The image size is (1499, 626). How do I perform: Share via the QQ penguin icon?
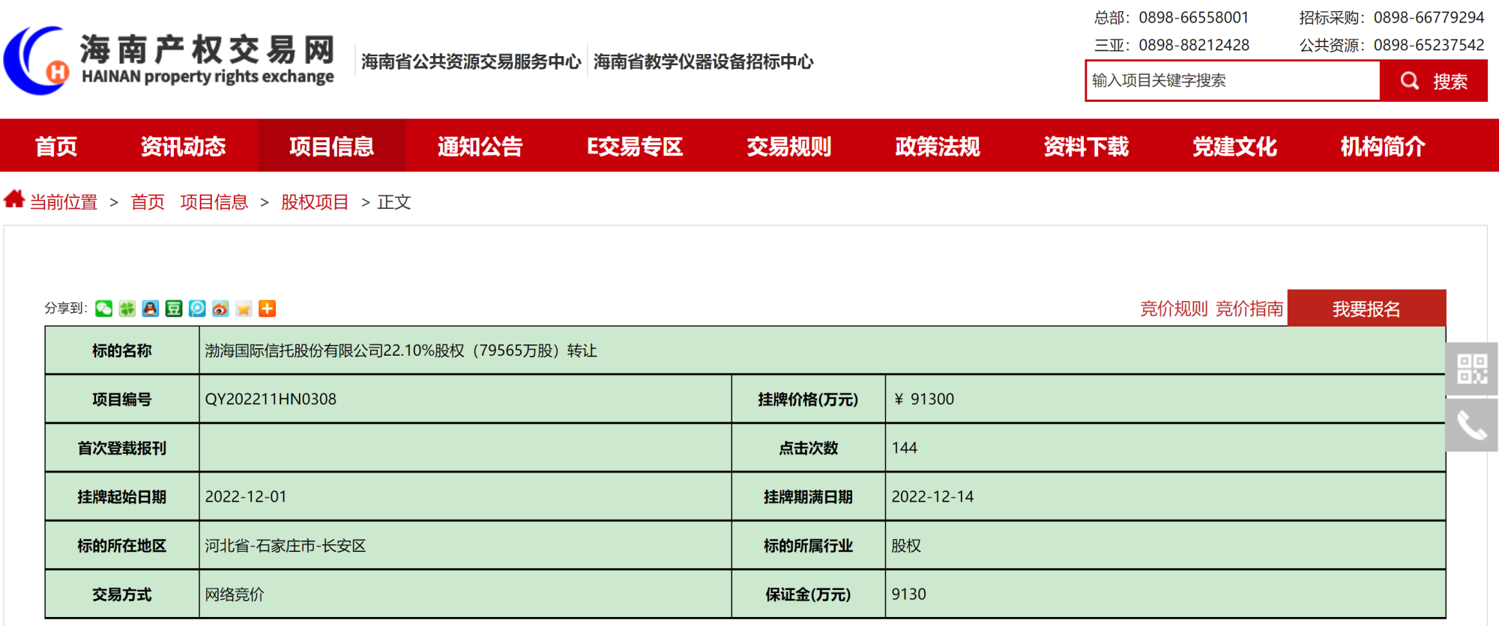(x=151, y=309)
